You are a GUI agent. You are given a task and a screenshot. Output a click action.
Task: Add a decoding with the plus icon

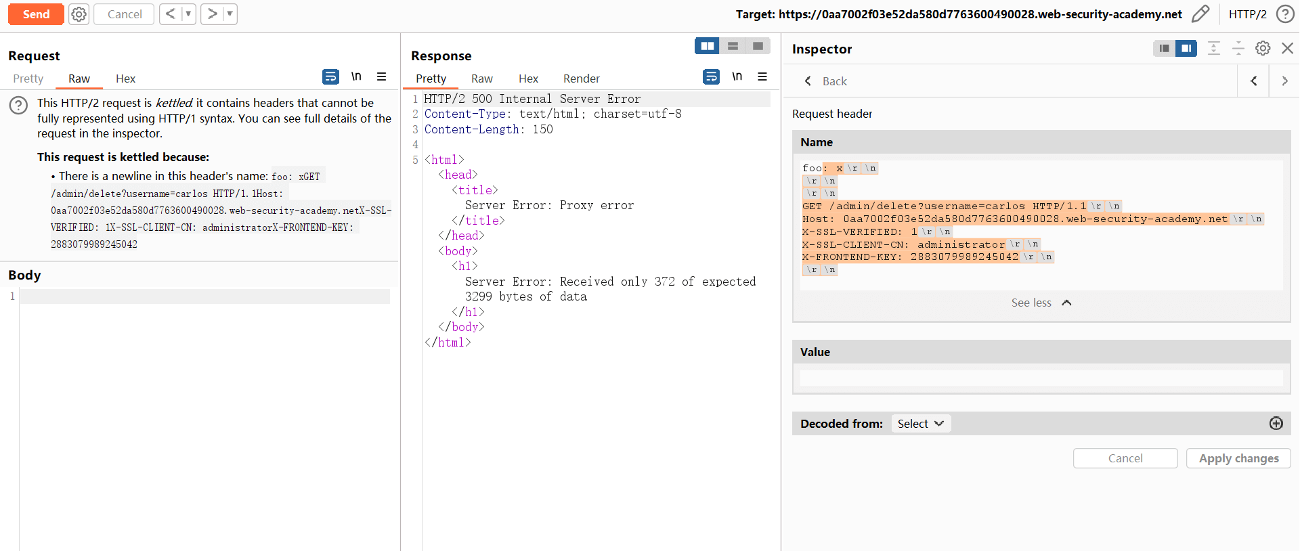(1276, 423)
